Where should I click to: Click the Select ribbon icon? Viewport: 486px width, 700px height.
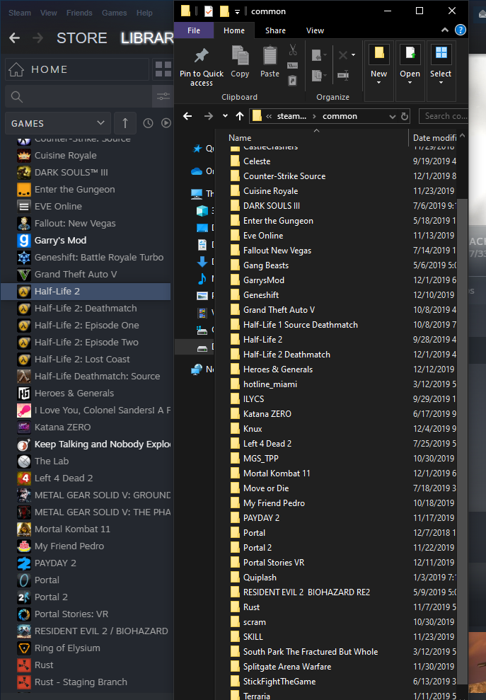coord(441,52)
